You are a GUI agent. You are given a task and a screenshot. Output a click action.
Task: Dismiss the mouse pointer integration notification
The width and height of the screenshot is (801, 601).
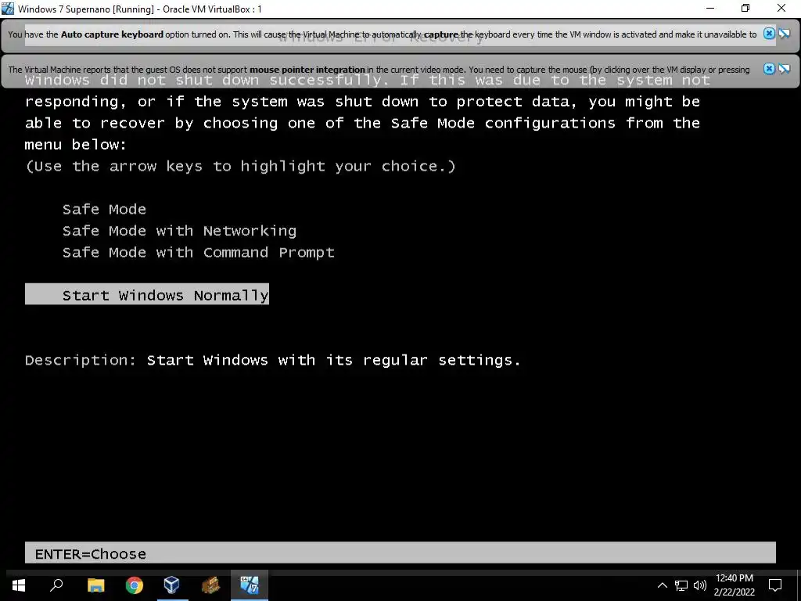click(769, 69)
